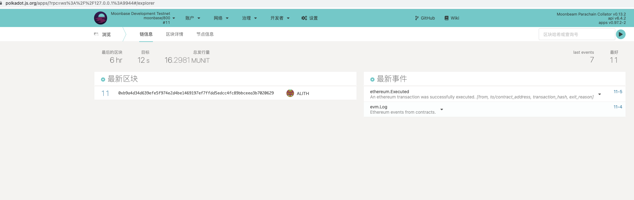This screenshot has width=634, height=200.
Task: Focus the block hash or number search field
Action: [577, 34]
